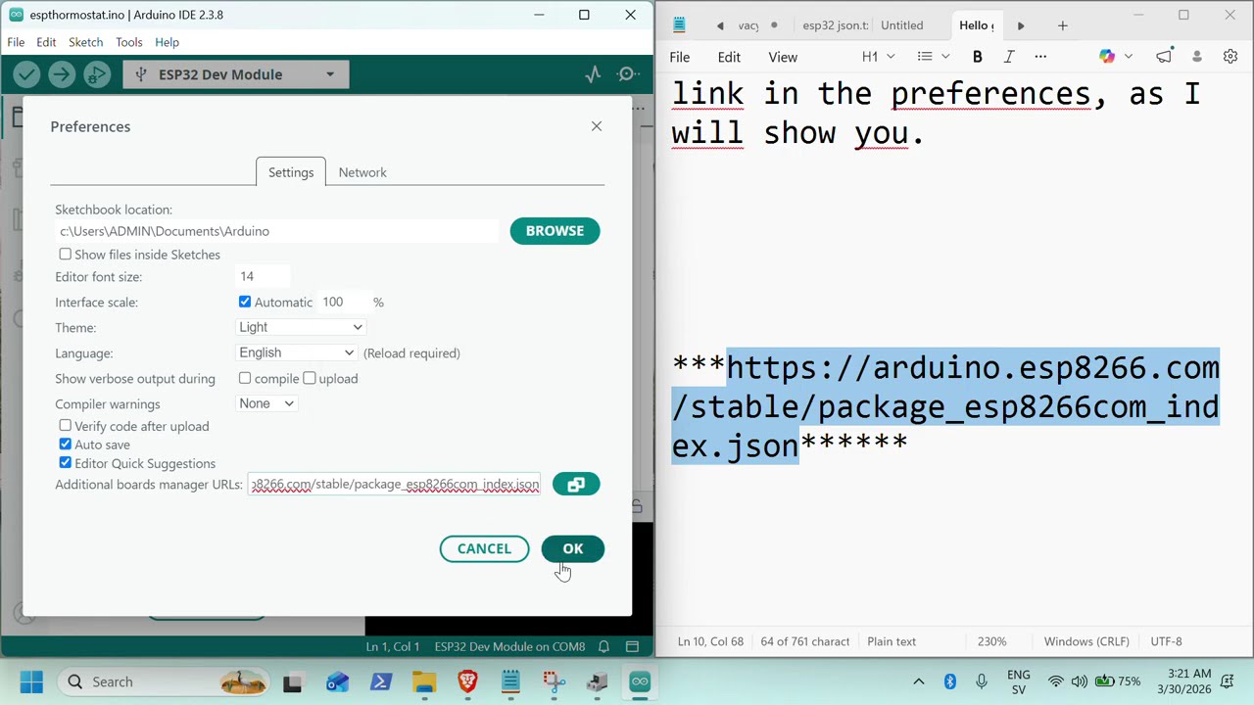
Task: Open the Help menu in Arduino IDE
Action: pyautogui.click(x=167, y=42)
